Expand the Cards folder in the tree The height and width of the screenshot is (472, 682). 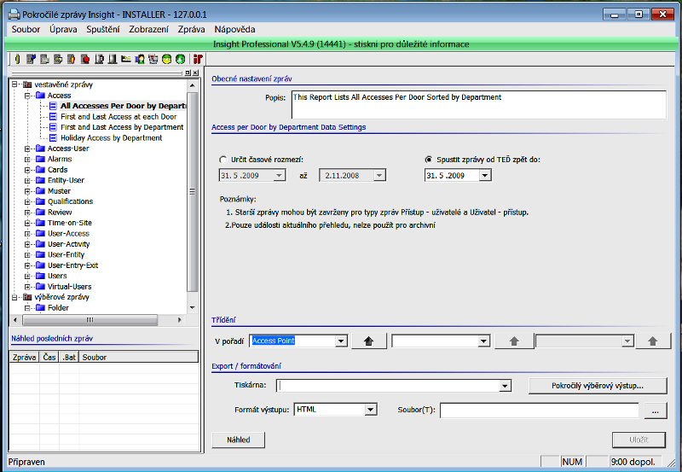click(x=28, y=170)
